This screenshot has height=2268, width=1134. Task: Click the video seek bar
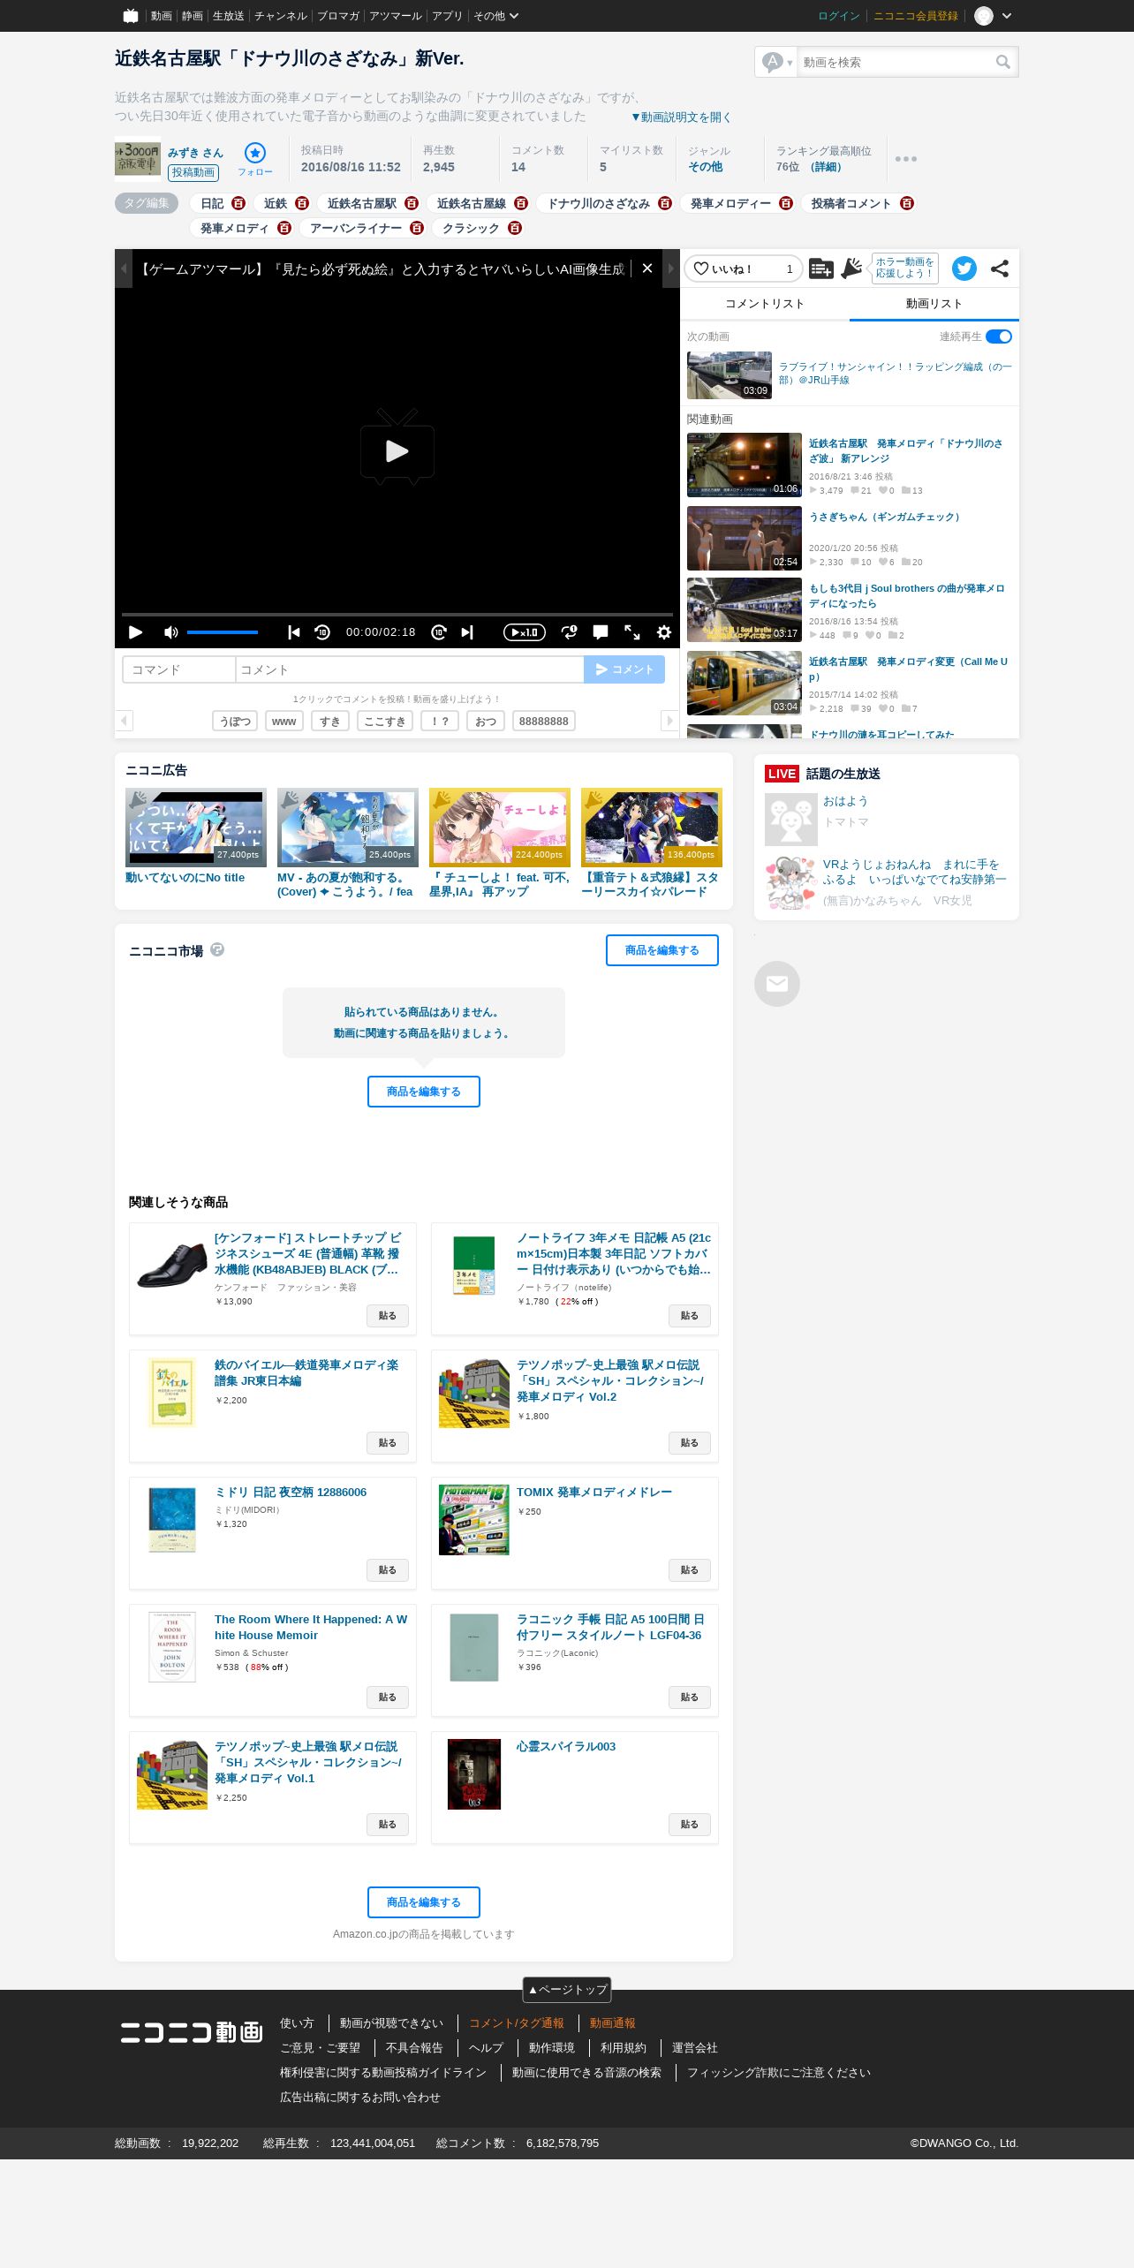tap(397, 614)
